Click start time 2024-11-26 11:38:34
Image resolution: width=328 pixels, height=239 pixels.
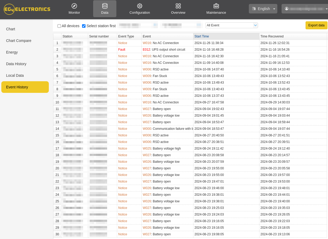(209, 43)
